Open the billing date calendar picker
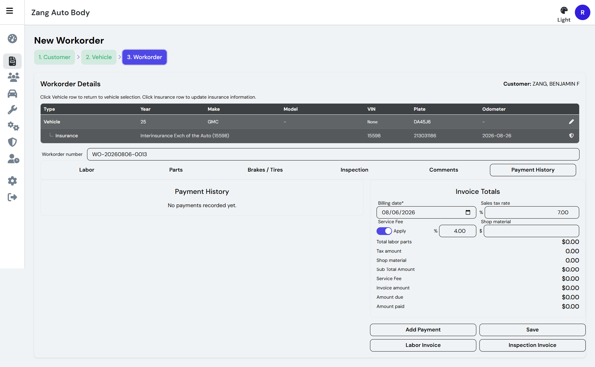This screenshot has height=367, width=595. coord(468,212)
